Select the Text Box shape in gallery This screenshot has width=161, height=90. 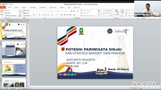(x=99, y=10)
